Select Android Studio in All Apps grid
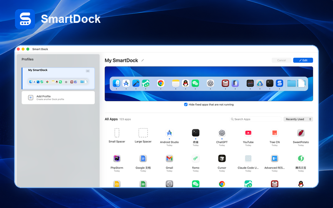333x208 pixels. pos(169,138)
